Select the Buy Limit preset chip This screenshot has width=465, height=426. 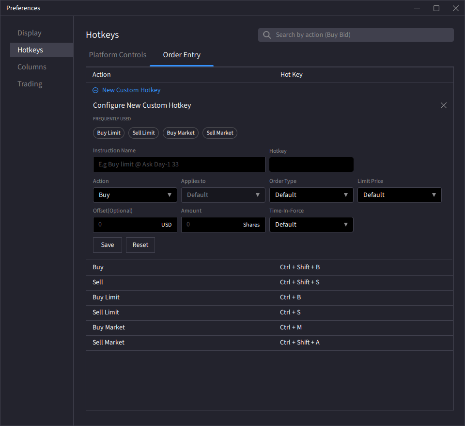108,132
